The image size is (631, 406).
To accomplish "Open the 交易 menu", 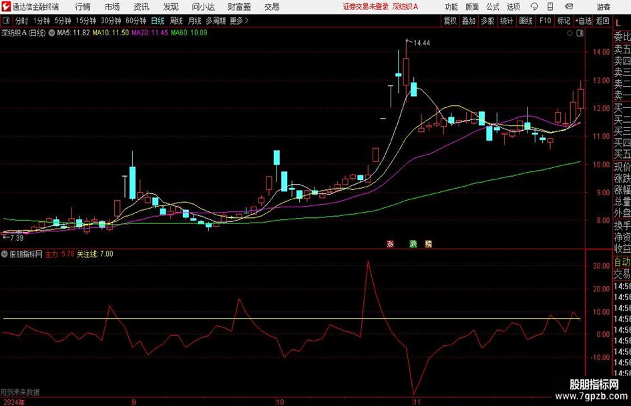I will 272,7.
